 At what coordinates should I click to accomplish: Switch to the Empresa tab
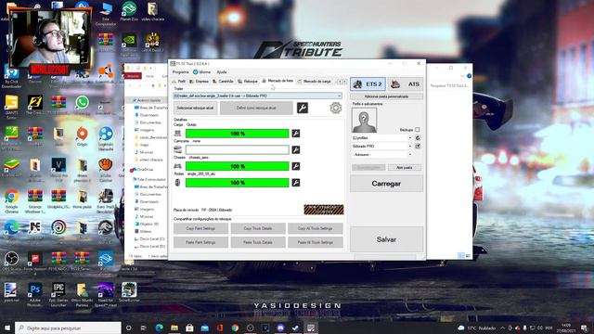[x=200, y=81]
